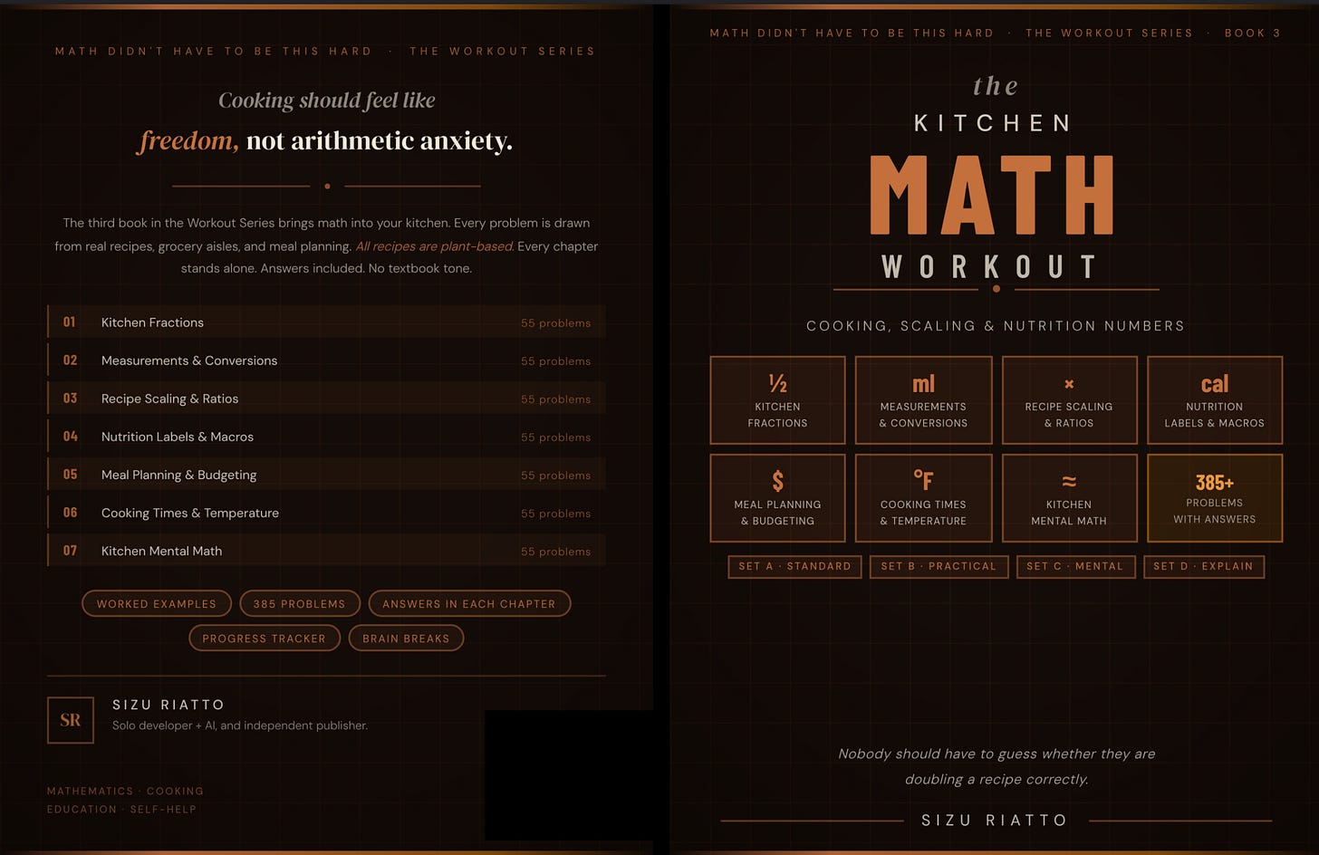Select the Set D · Explain tag
The image size is (1319, 855).
pyautogui.click(x=1203, y=566)
